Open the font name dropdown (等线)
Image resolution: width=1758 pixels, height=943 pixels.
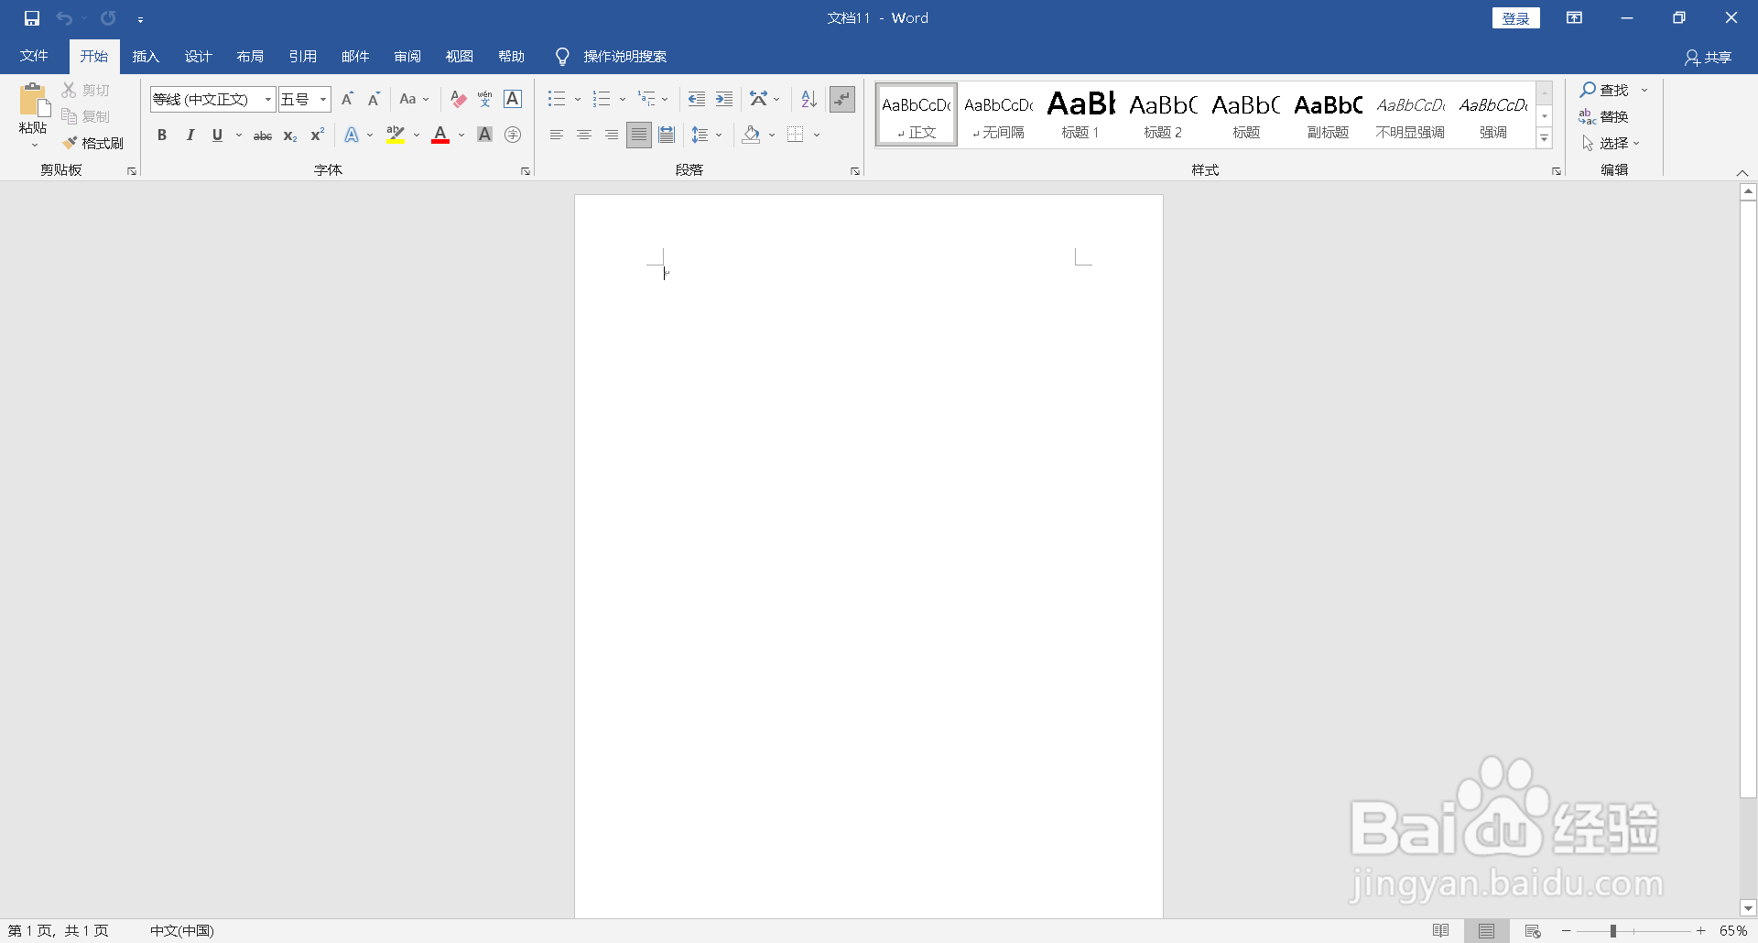[268, 99]
